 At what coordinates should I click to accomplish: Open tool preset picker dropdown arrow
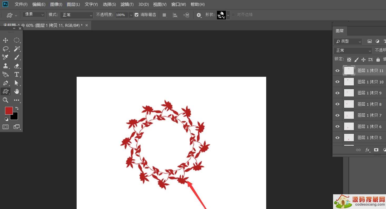(16, 16)
